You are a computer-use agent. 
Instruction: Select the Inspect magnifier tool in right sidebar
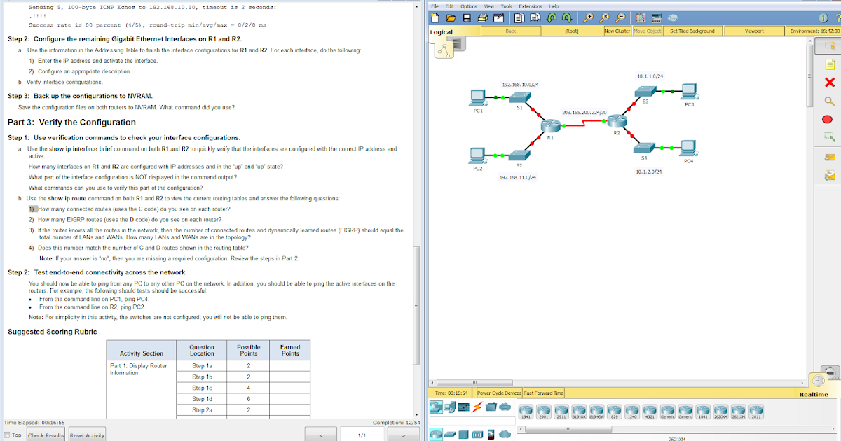pyautogui.click(x=830, y=101)
